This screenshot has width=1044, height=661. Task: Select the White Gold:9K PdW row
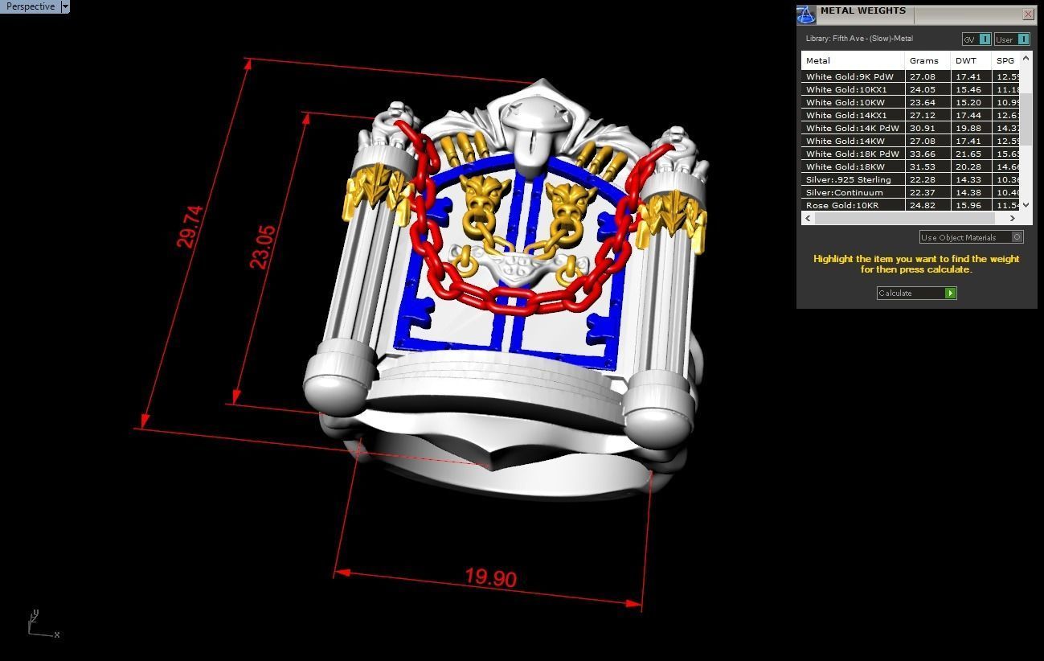[x=911, y=76]
